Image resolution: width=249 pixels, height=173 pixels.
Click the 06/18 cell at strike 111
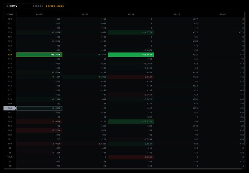tap(131, 95)
